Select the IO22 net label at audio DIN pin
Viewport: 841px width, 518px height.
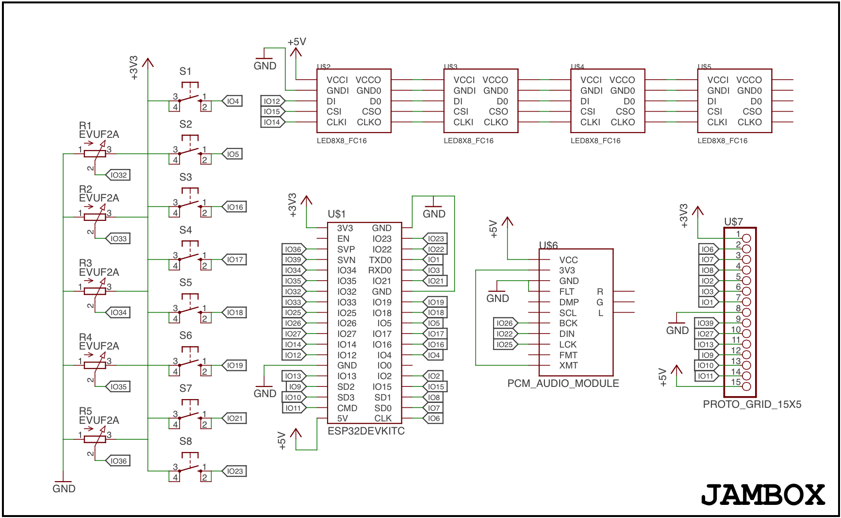[506, 334]
